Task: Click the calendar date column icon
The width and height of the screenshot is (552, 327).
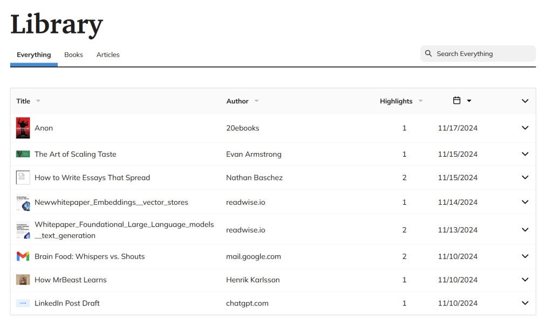Action: point(456,101)
